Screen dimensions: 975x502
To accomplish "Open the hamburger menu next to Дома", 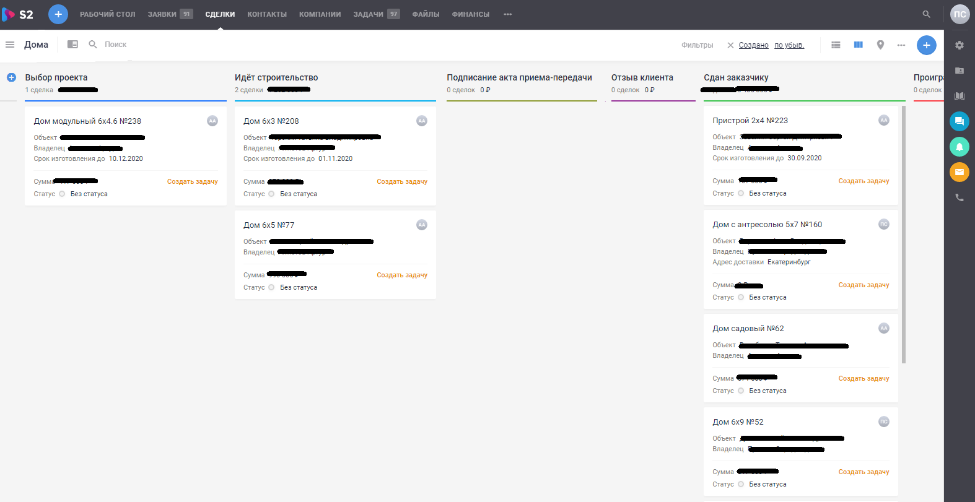I will click(x=10, y=45).
